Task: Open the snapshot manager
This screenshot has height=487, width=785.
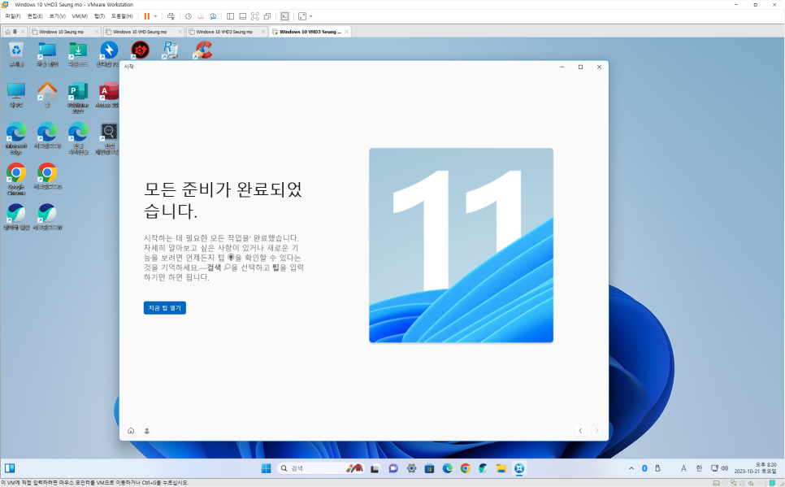Action: pos(213,16)
